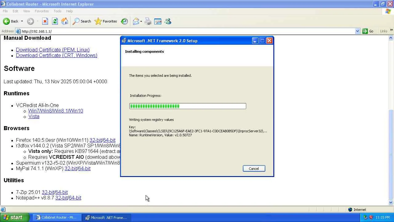Download 7-Zip 64-bit link
This screenshot has height=222, width=394.
click(x=62, y=192)
